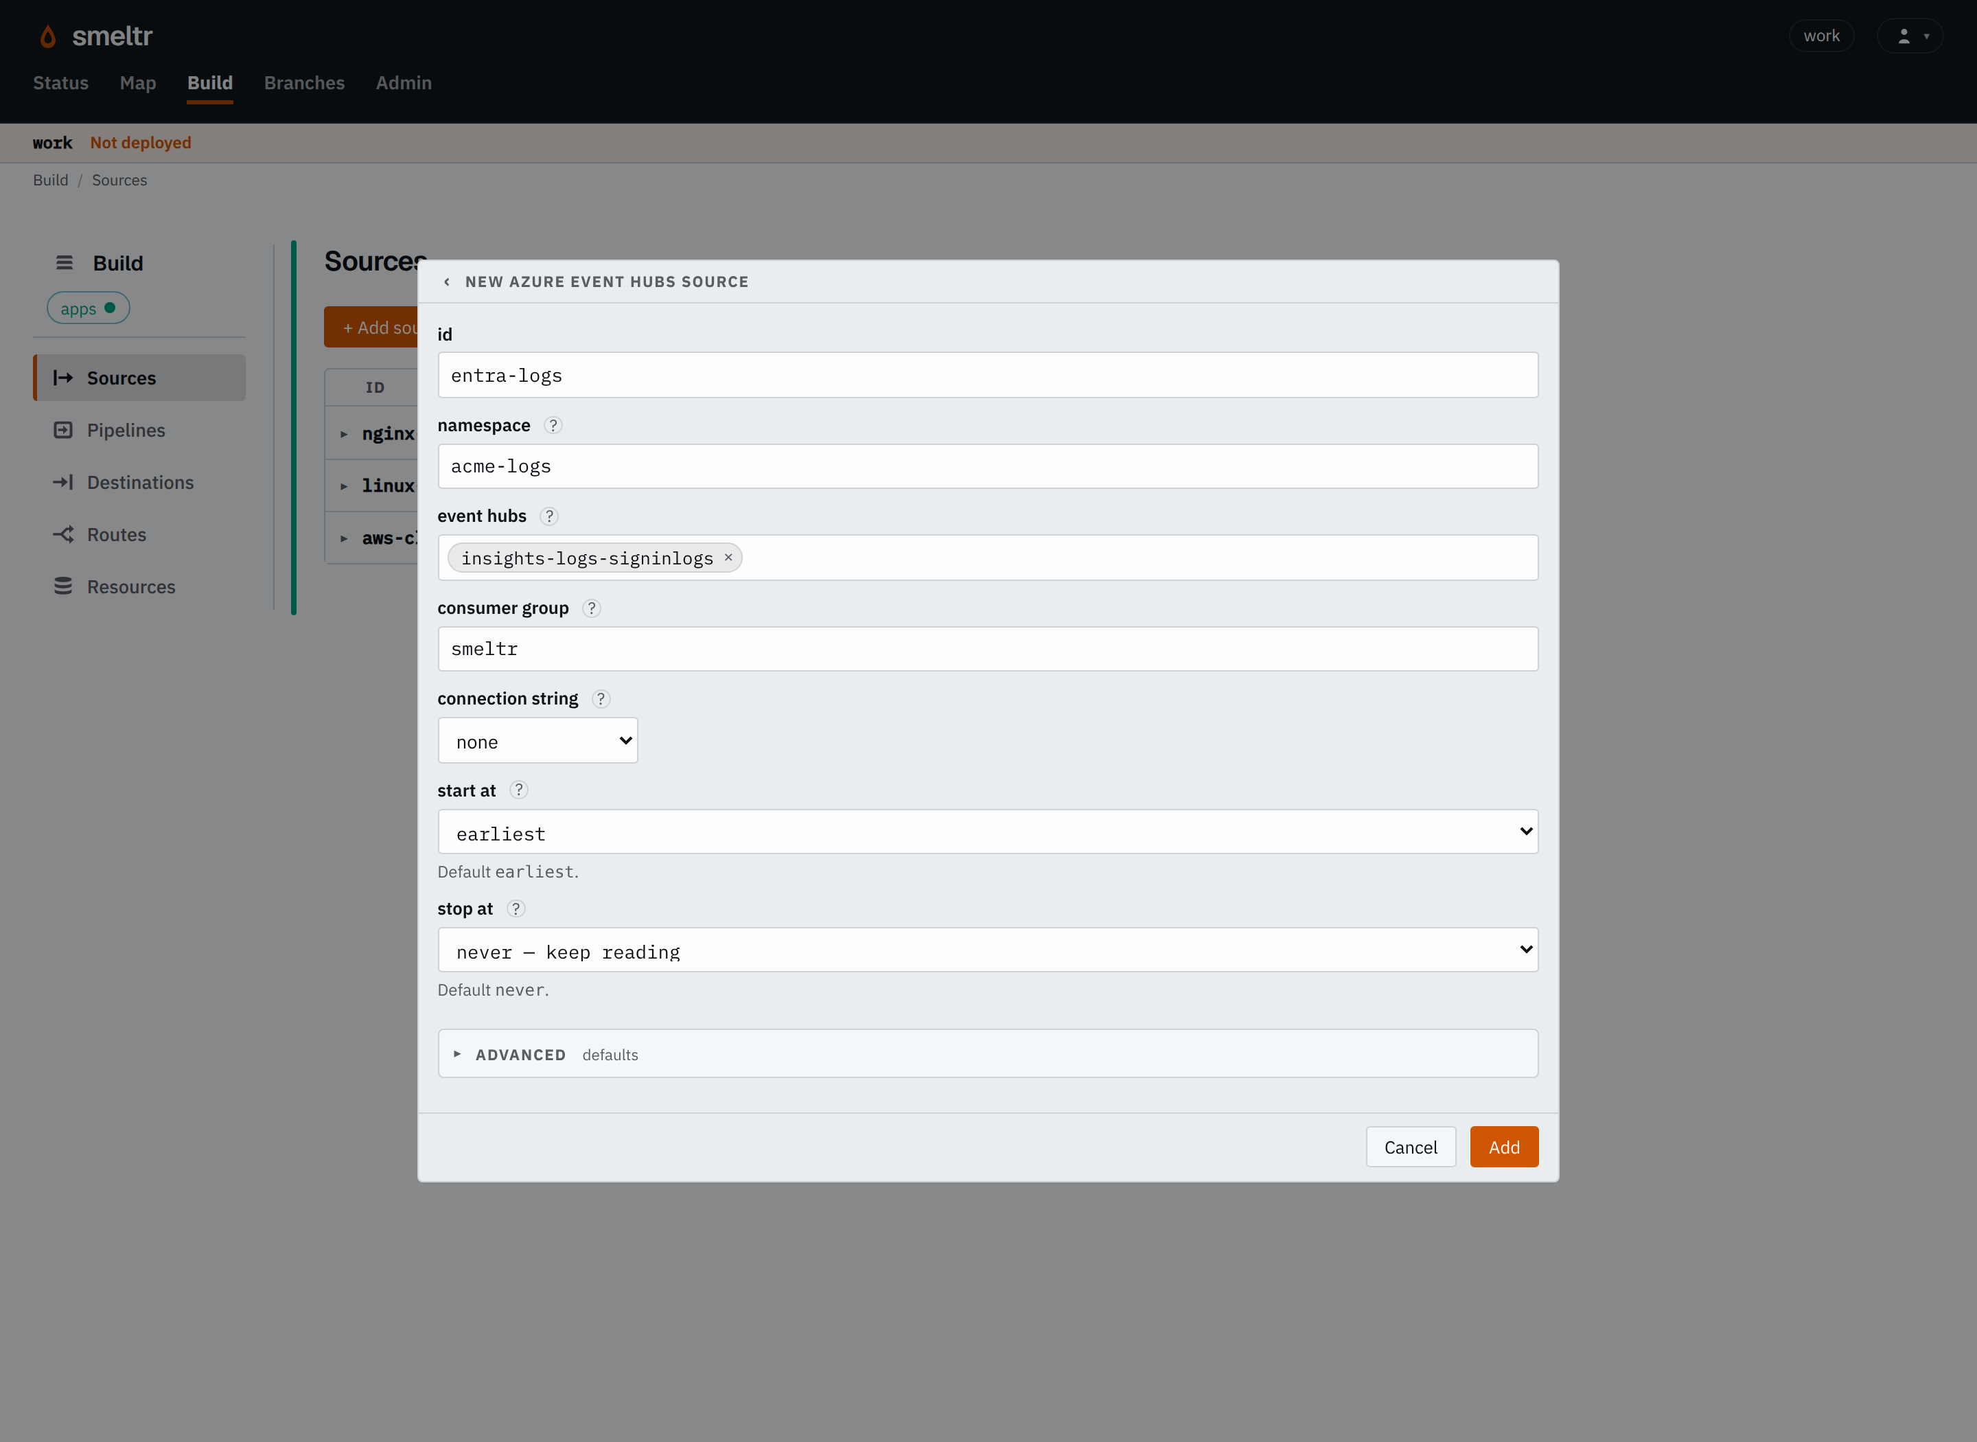Screen dimensions: 1977x1442
Task: Click the id input field
Action: [988, 376]
